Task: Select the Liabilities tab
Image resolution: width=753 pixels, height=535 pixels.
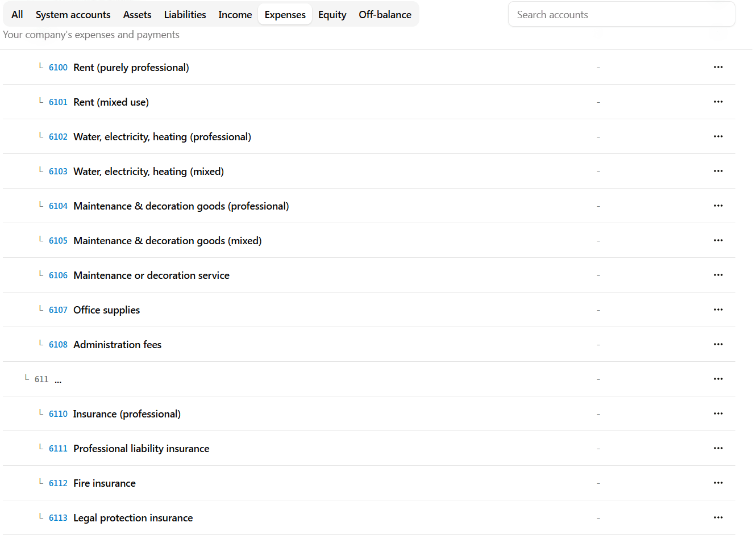Action: tap(185, 15)
